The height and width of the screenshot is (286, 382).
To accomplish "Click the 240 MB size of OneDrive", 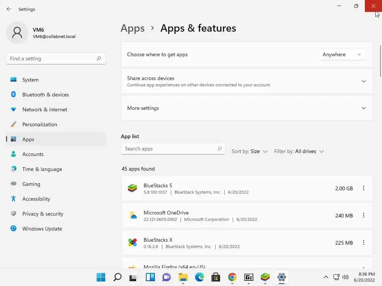I will click(x=344, y=216).
